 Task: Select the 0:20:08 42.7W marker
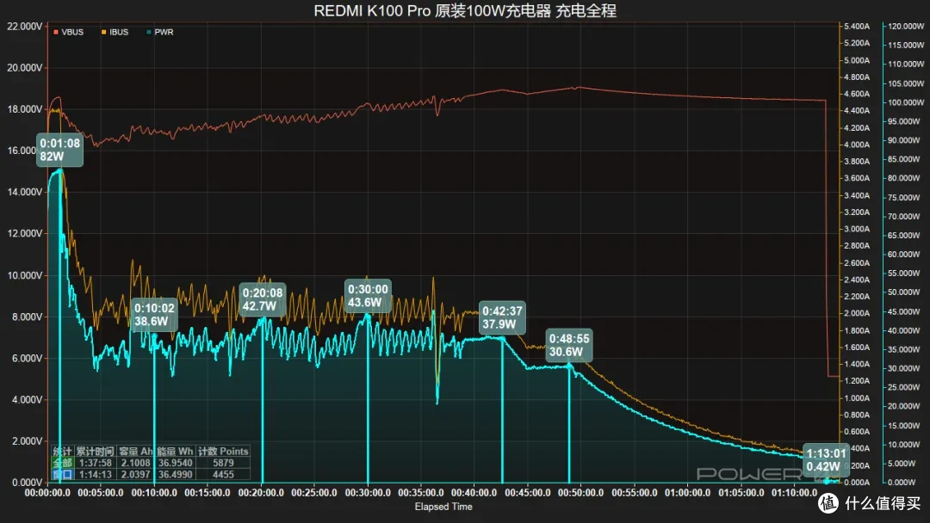tap(262, 299)
